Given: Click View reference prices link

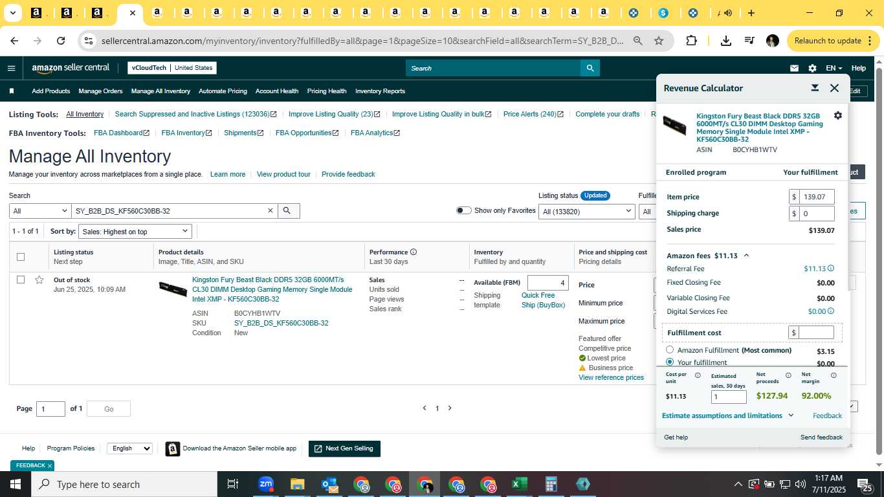Looking at the screenshot, I should (611, 377).
